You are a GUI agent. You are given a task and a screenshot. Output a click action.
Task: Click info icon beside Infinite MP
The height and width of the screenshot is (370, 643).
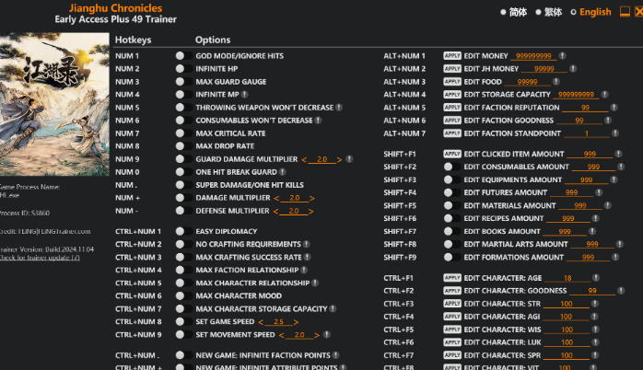244,94
